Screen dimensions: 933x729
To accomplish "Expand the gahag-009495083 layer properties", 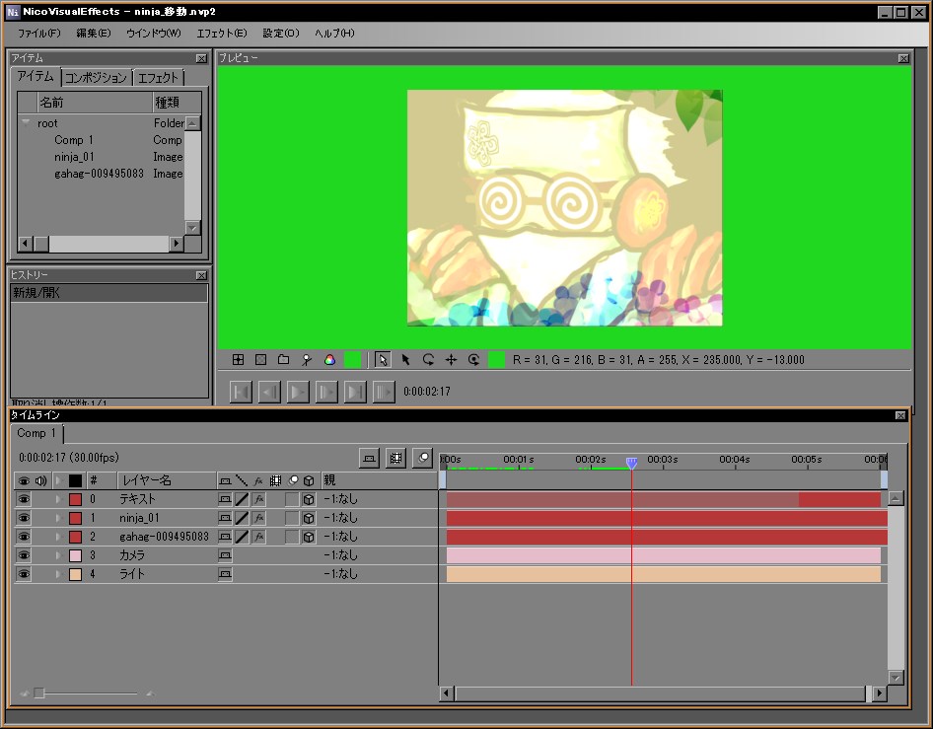I will pos(58,537).
